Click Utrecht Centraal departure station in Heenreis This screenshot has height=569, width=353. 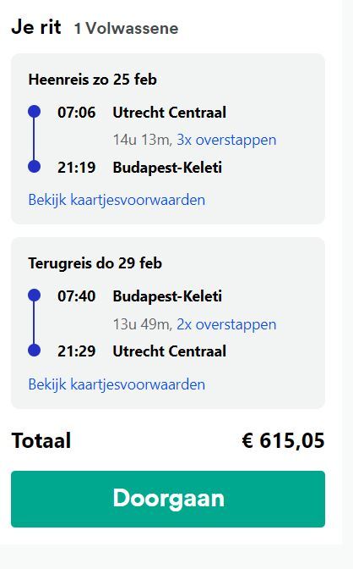[170, 112]
